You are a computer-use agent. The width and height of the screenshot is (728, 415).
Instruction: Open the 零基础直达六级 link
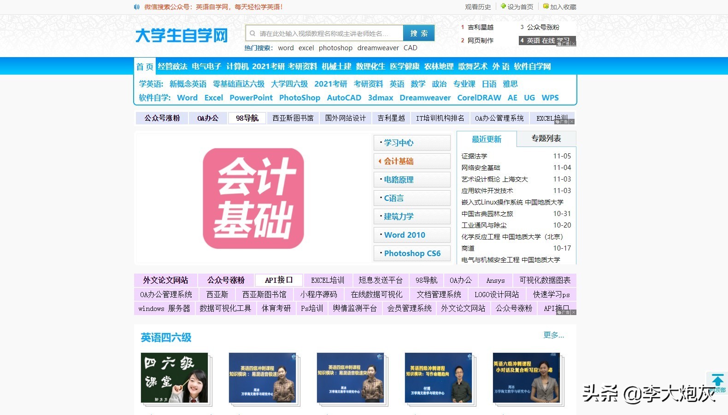coord(239,84)
